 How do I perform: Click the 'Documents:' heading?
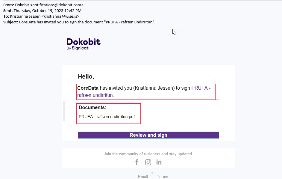[93, 108]
